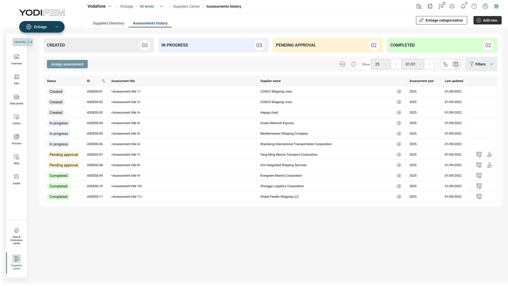Click the Assign assessment button
Screen dimensions: 508x286
click(x=67, y=64)
